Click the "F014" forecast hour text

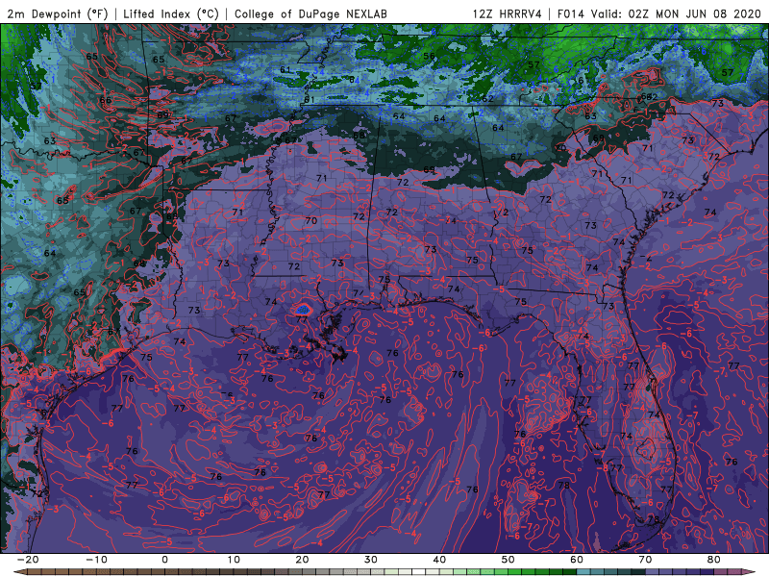click(x=571, y=13)
